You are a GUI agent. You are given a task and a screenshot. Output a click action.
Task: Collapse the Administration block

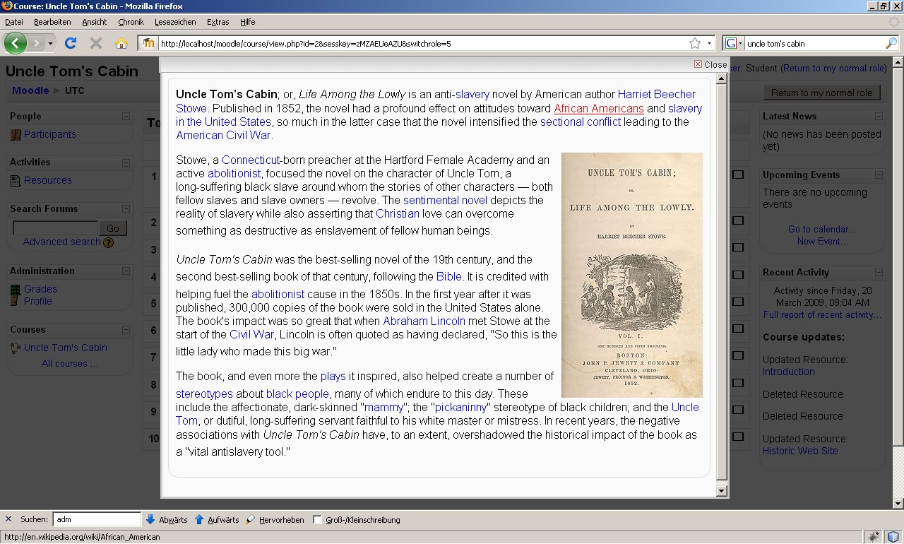coord(126,271)
